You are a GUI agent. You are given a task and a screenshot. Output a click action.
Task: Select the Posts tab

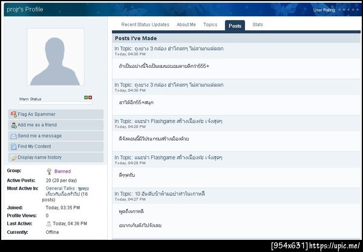[235, 25]
